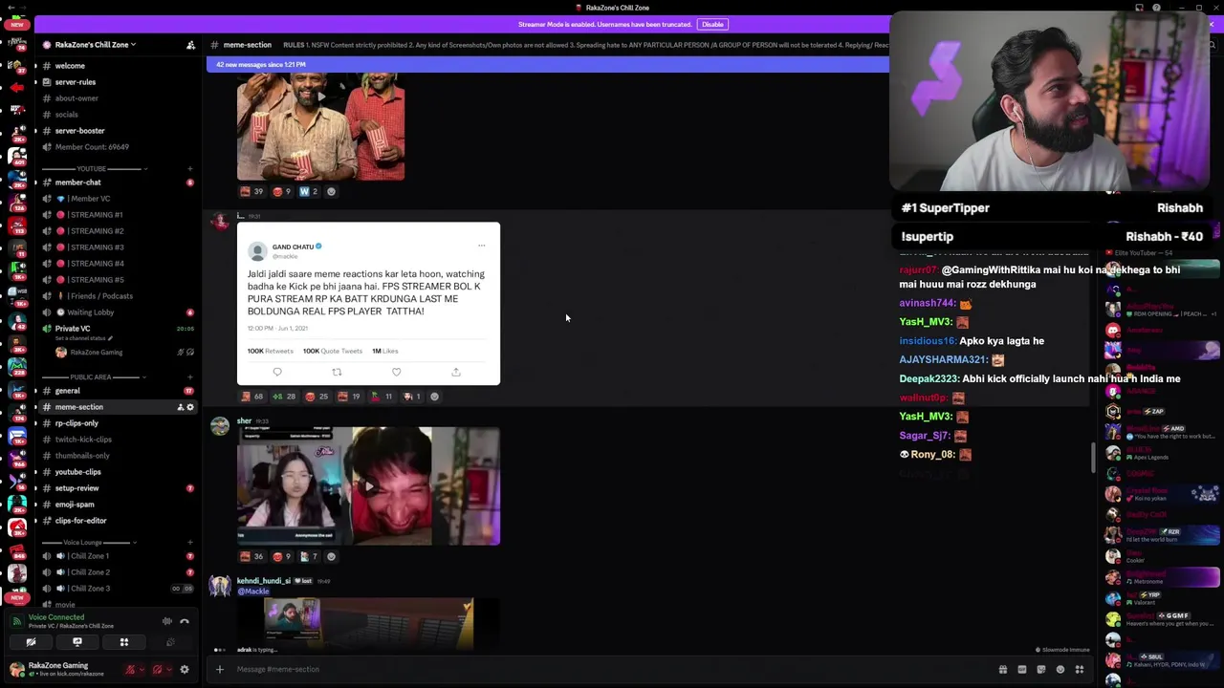Toggle the 39 count reaction on popcorn image
The image size is (1224, 688).
click(x=251, y=191)
